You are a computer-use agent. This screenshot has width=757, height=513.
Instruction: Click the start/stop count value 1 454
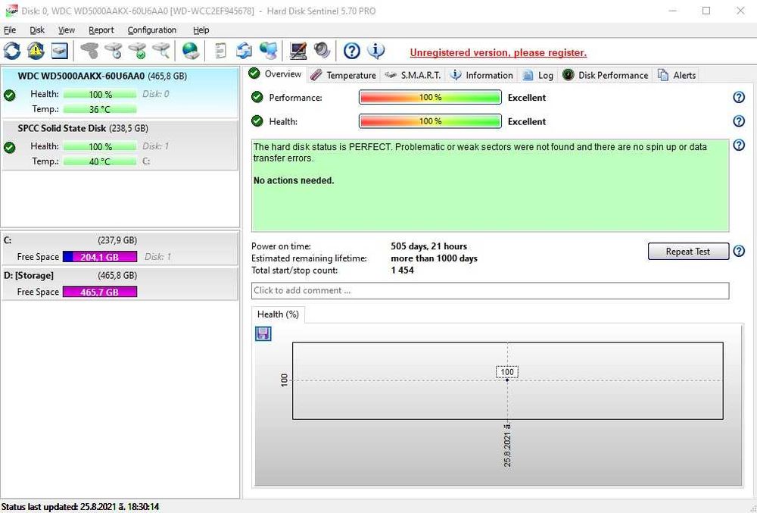[402, 271]
